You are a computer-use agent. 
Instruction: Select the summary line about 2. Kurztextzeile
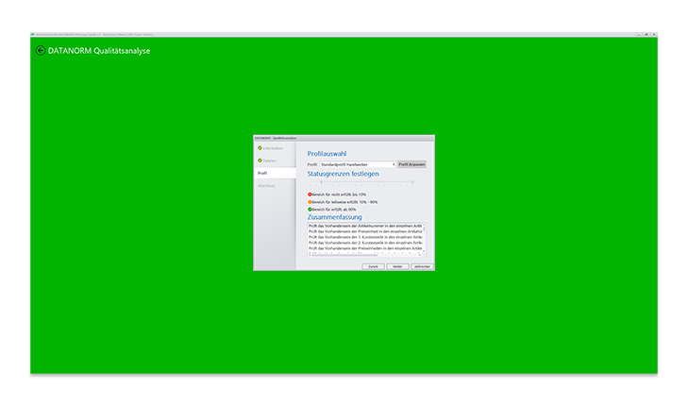point(365,243)
